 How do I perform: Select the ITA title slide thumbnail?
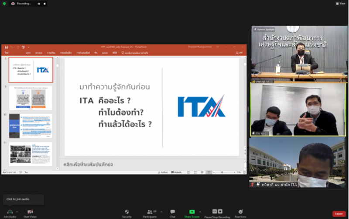click(x=31, y=70)
